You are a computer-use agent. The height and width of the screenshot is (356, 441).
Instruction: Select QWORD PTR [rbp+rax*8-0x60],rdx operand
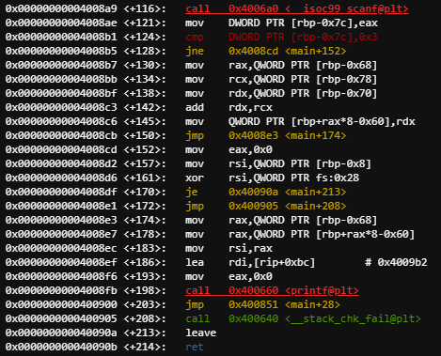pyautogui.click(x=322, y=121)
